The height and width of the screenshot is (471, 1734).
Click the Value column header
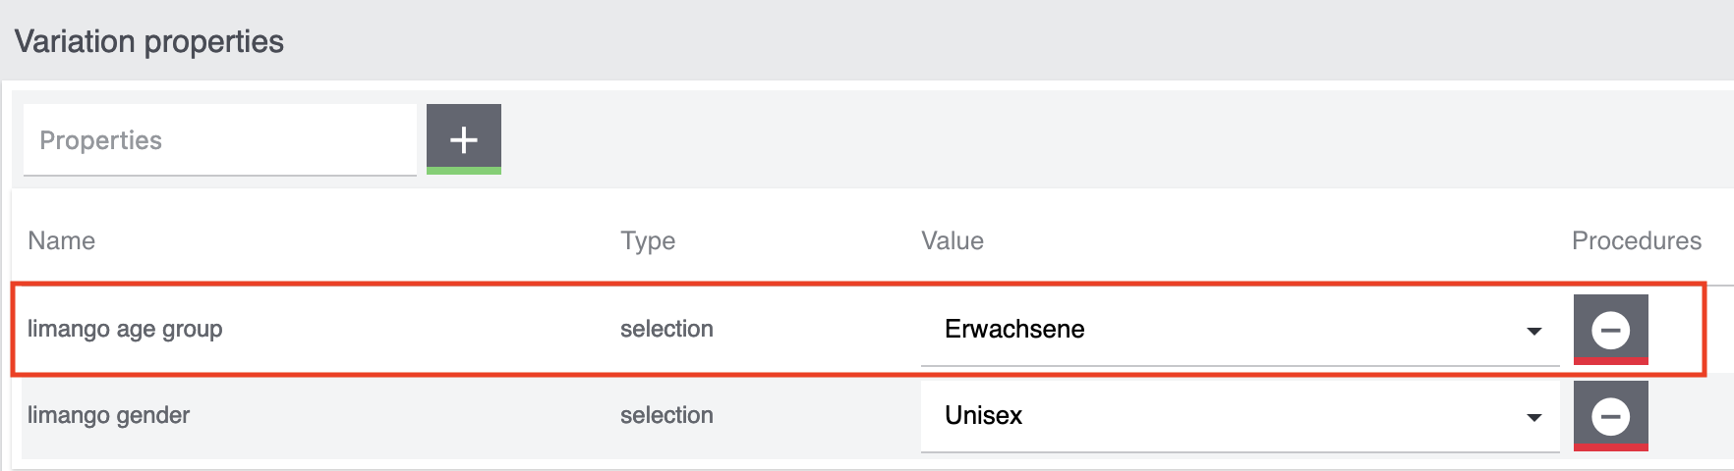click(953, 241)
